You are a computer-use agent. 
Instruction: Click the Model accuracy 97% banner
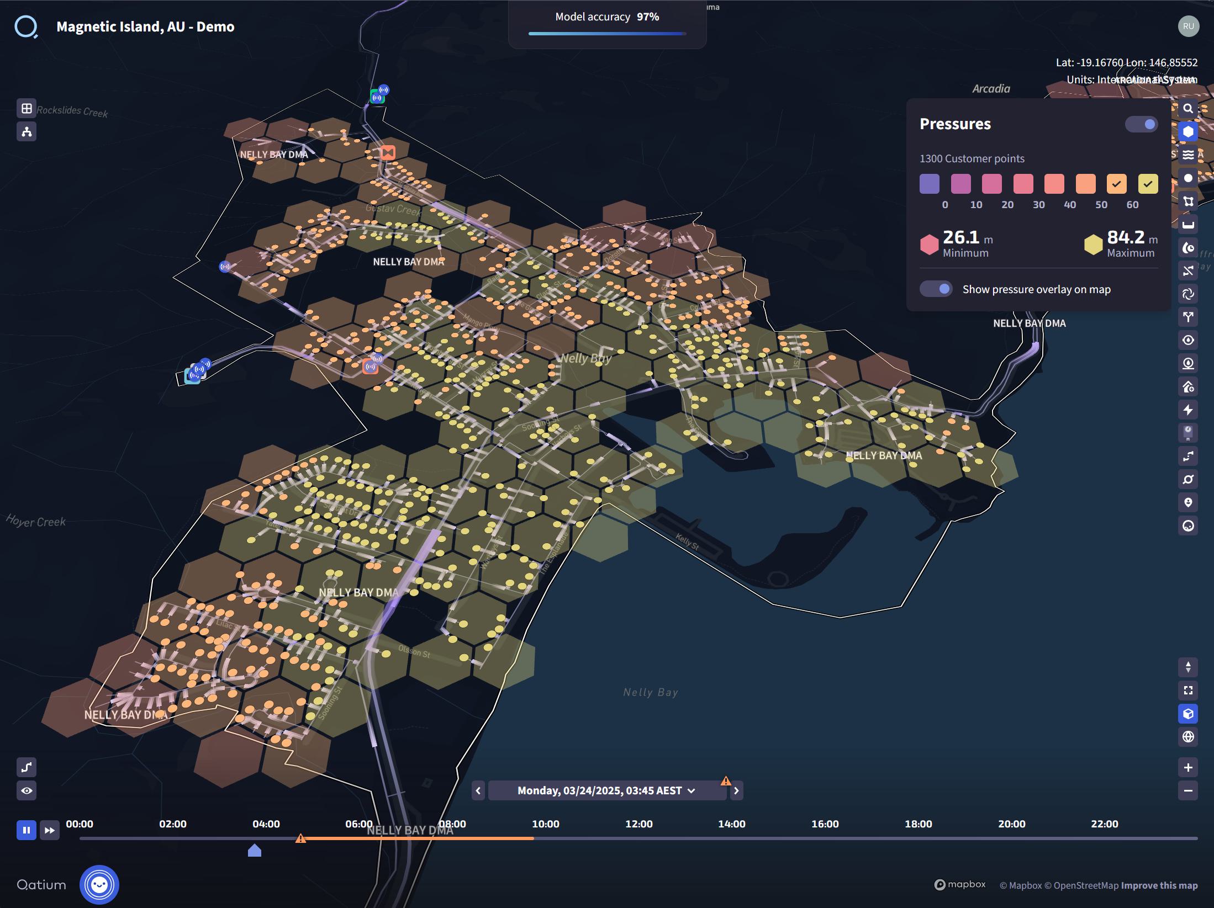pos(606,17)
